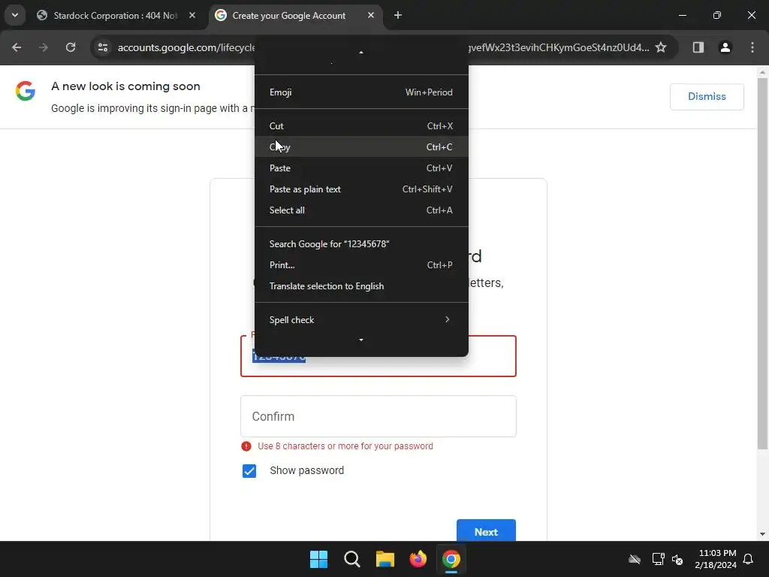This screenshot has width=769, height=577.
Task: Choose Select all in the context menu
Action: [361, 210]
